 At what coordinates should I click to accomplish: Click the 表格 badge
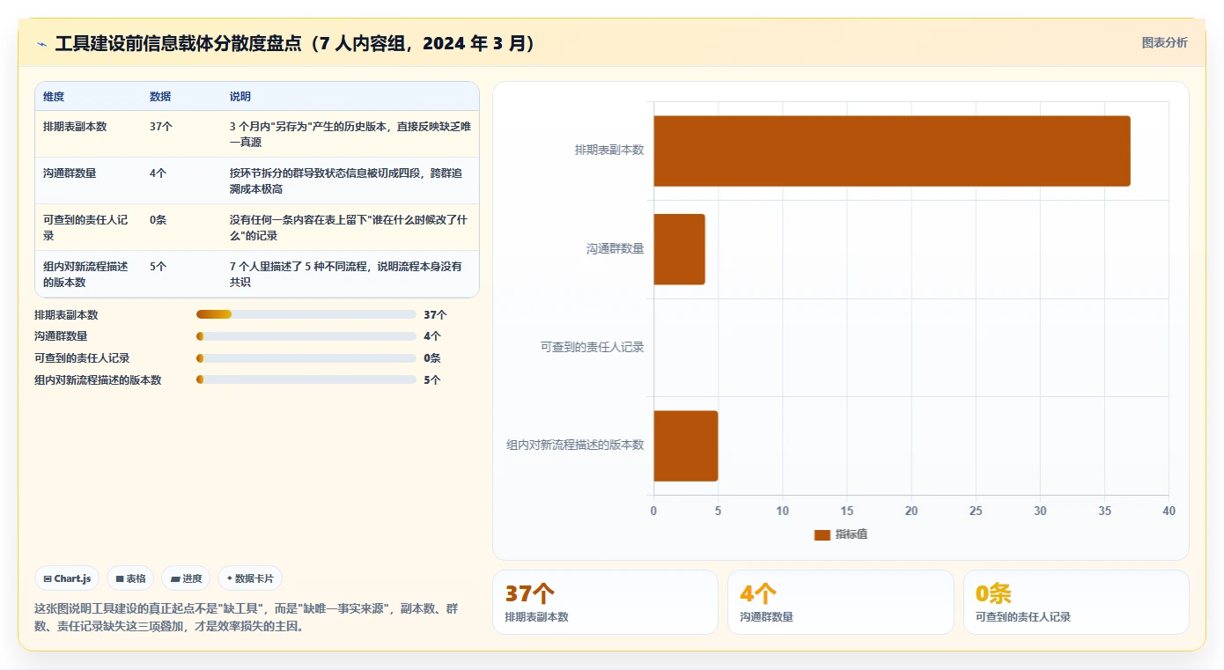(x=130, y=578)
